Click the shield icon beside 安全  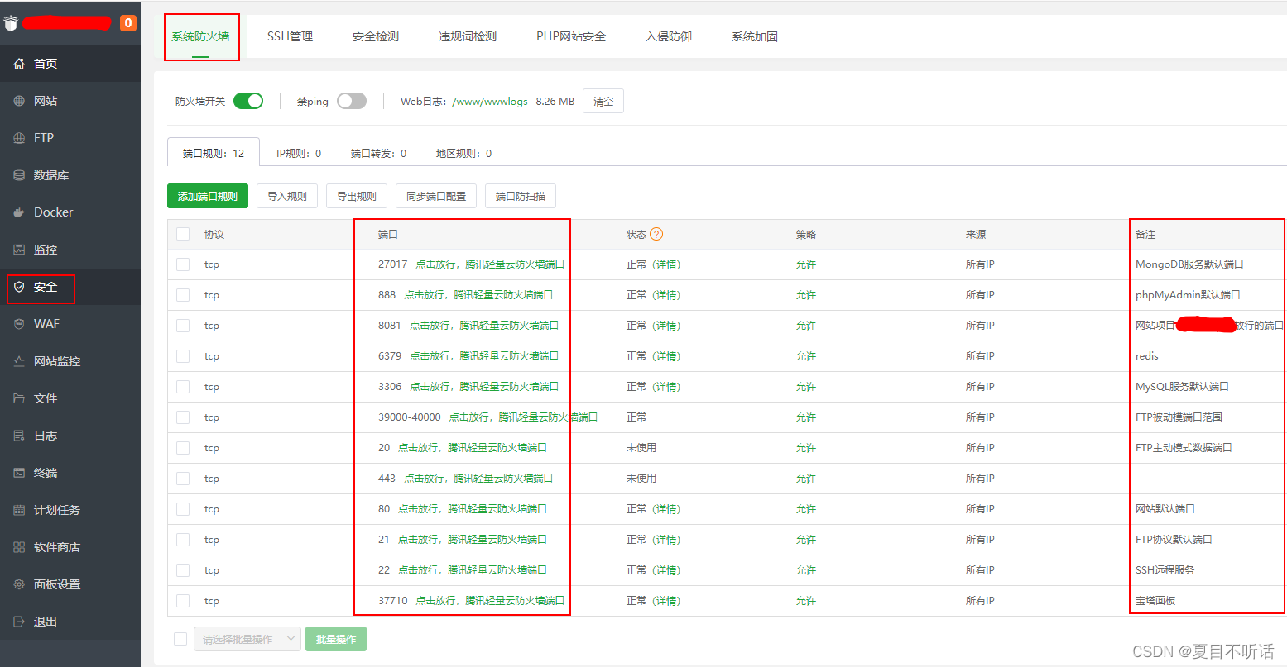19,287
